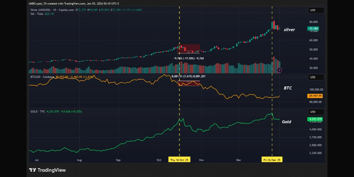Click the BTC text annotation

pos(289,87)
